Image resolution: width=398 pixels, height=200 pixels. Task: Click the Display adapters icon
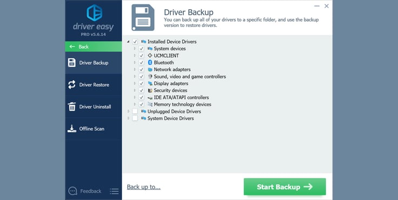[x=150, y=84]
